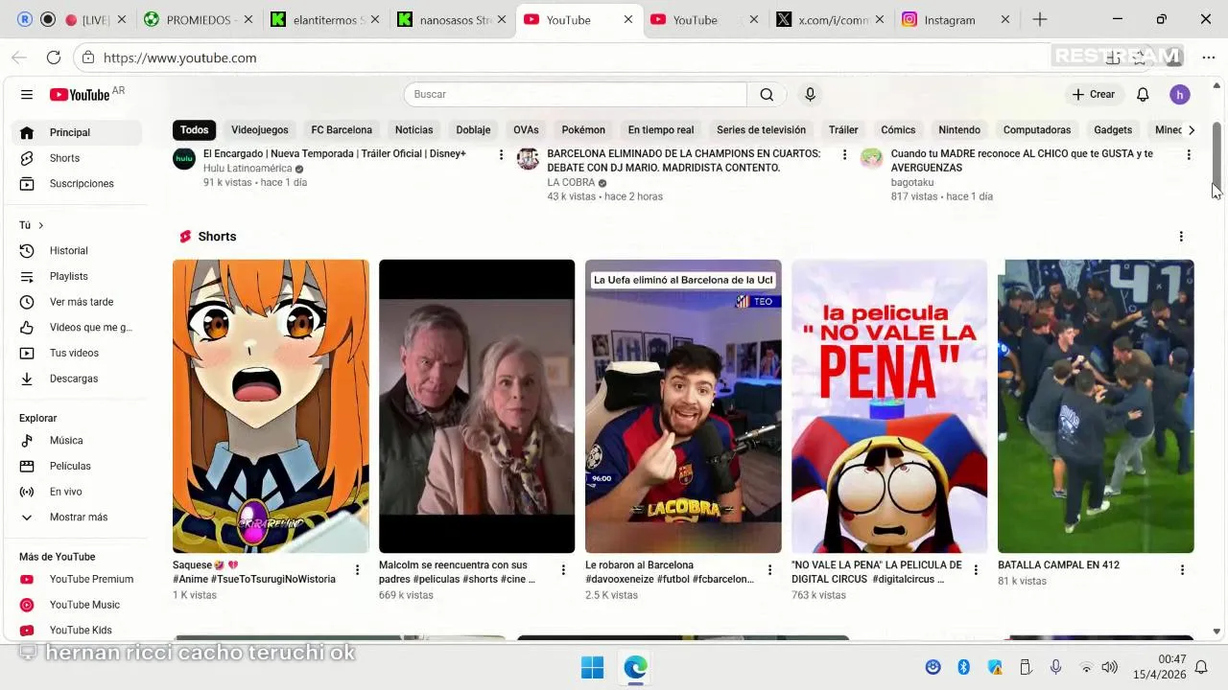The width and height of the screenshot is (1228, 690).
Task: Open the LA COBRA channel name link
Action: [x=571, y=182]
